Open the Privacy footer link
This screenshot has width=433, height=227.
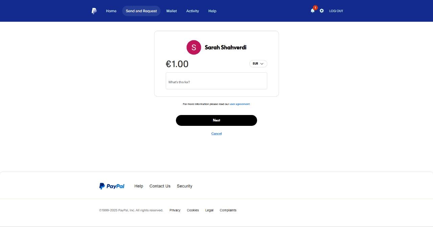pos(175,210)
